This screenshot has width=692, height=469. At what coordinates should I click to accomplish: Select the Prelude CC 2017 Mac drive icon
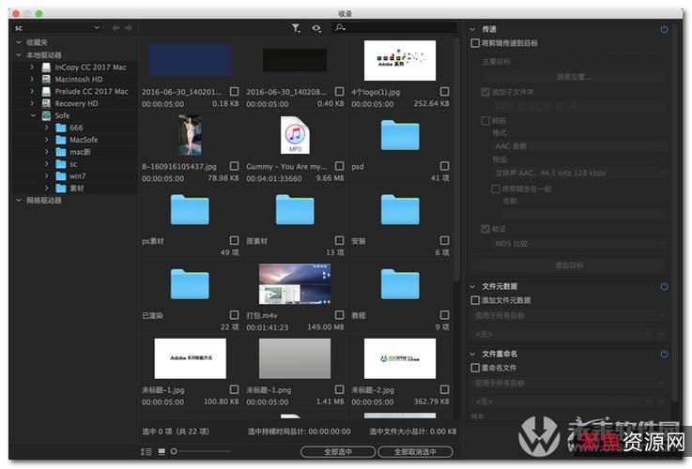pos(46,92)
